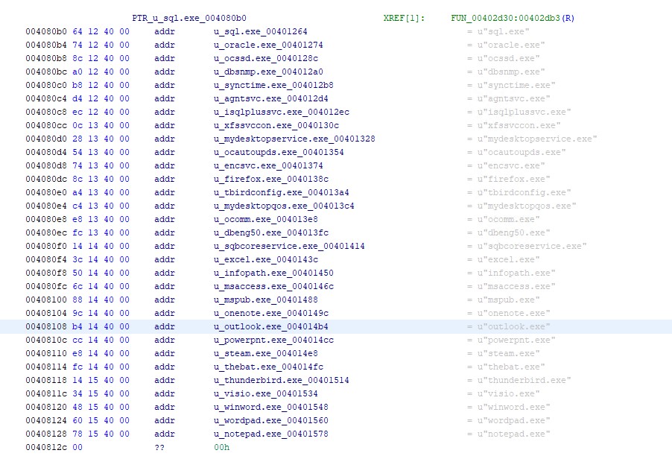Click the u_oracle.exe_00401274 operand reference
Screen dimensions: 672x456
pos(268,45)
